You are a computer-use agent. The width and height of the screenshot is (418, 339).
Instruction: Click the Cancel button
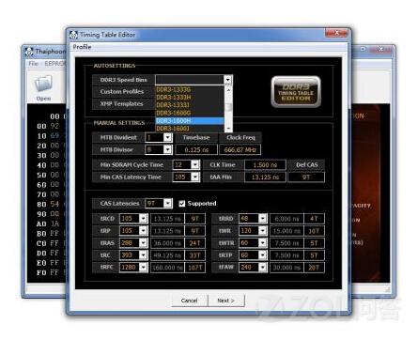pos(189,300)
